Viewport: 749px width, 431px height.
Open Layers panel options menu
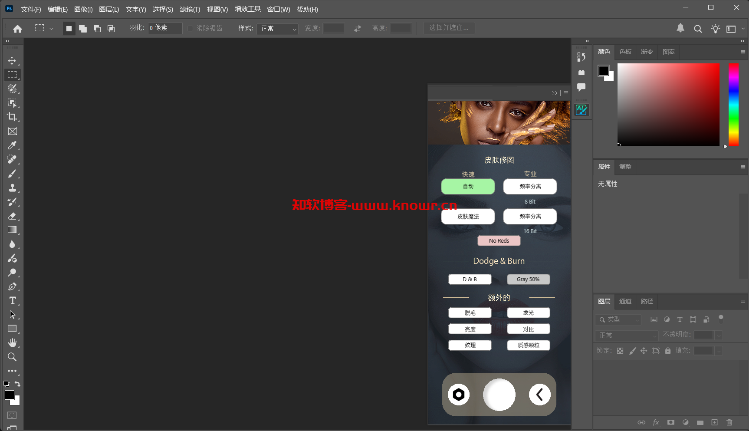click(x=742, y=301)
